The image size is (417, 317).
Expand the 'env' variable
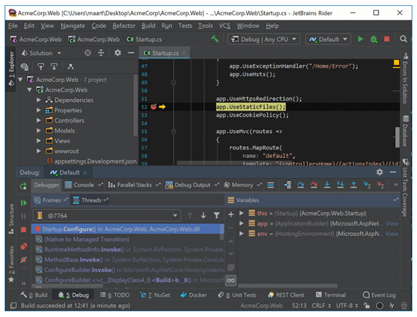tap(241, 234)
